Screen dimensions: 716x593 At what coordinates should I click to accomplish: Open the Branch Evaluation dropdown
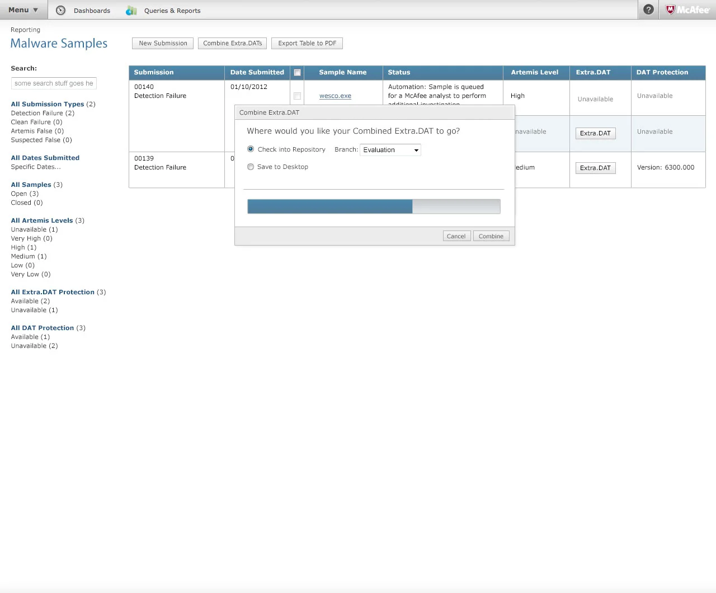pos(390,150)
